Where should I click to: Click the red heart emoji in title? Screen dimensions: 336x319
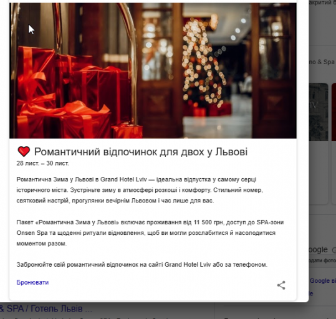[24, 151]
